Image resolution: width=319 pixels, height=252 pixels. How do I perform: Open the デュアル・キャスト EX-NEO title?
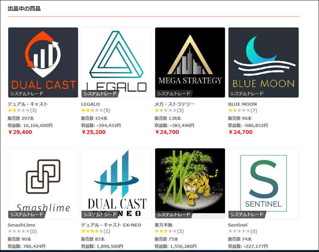(x=111, y=225)
